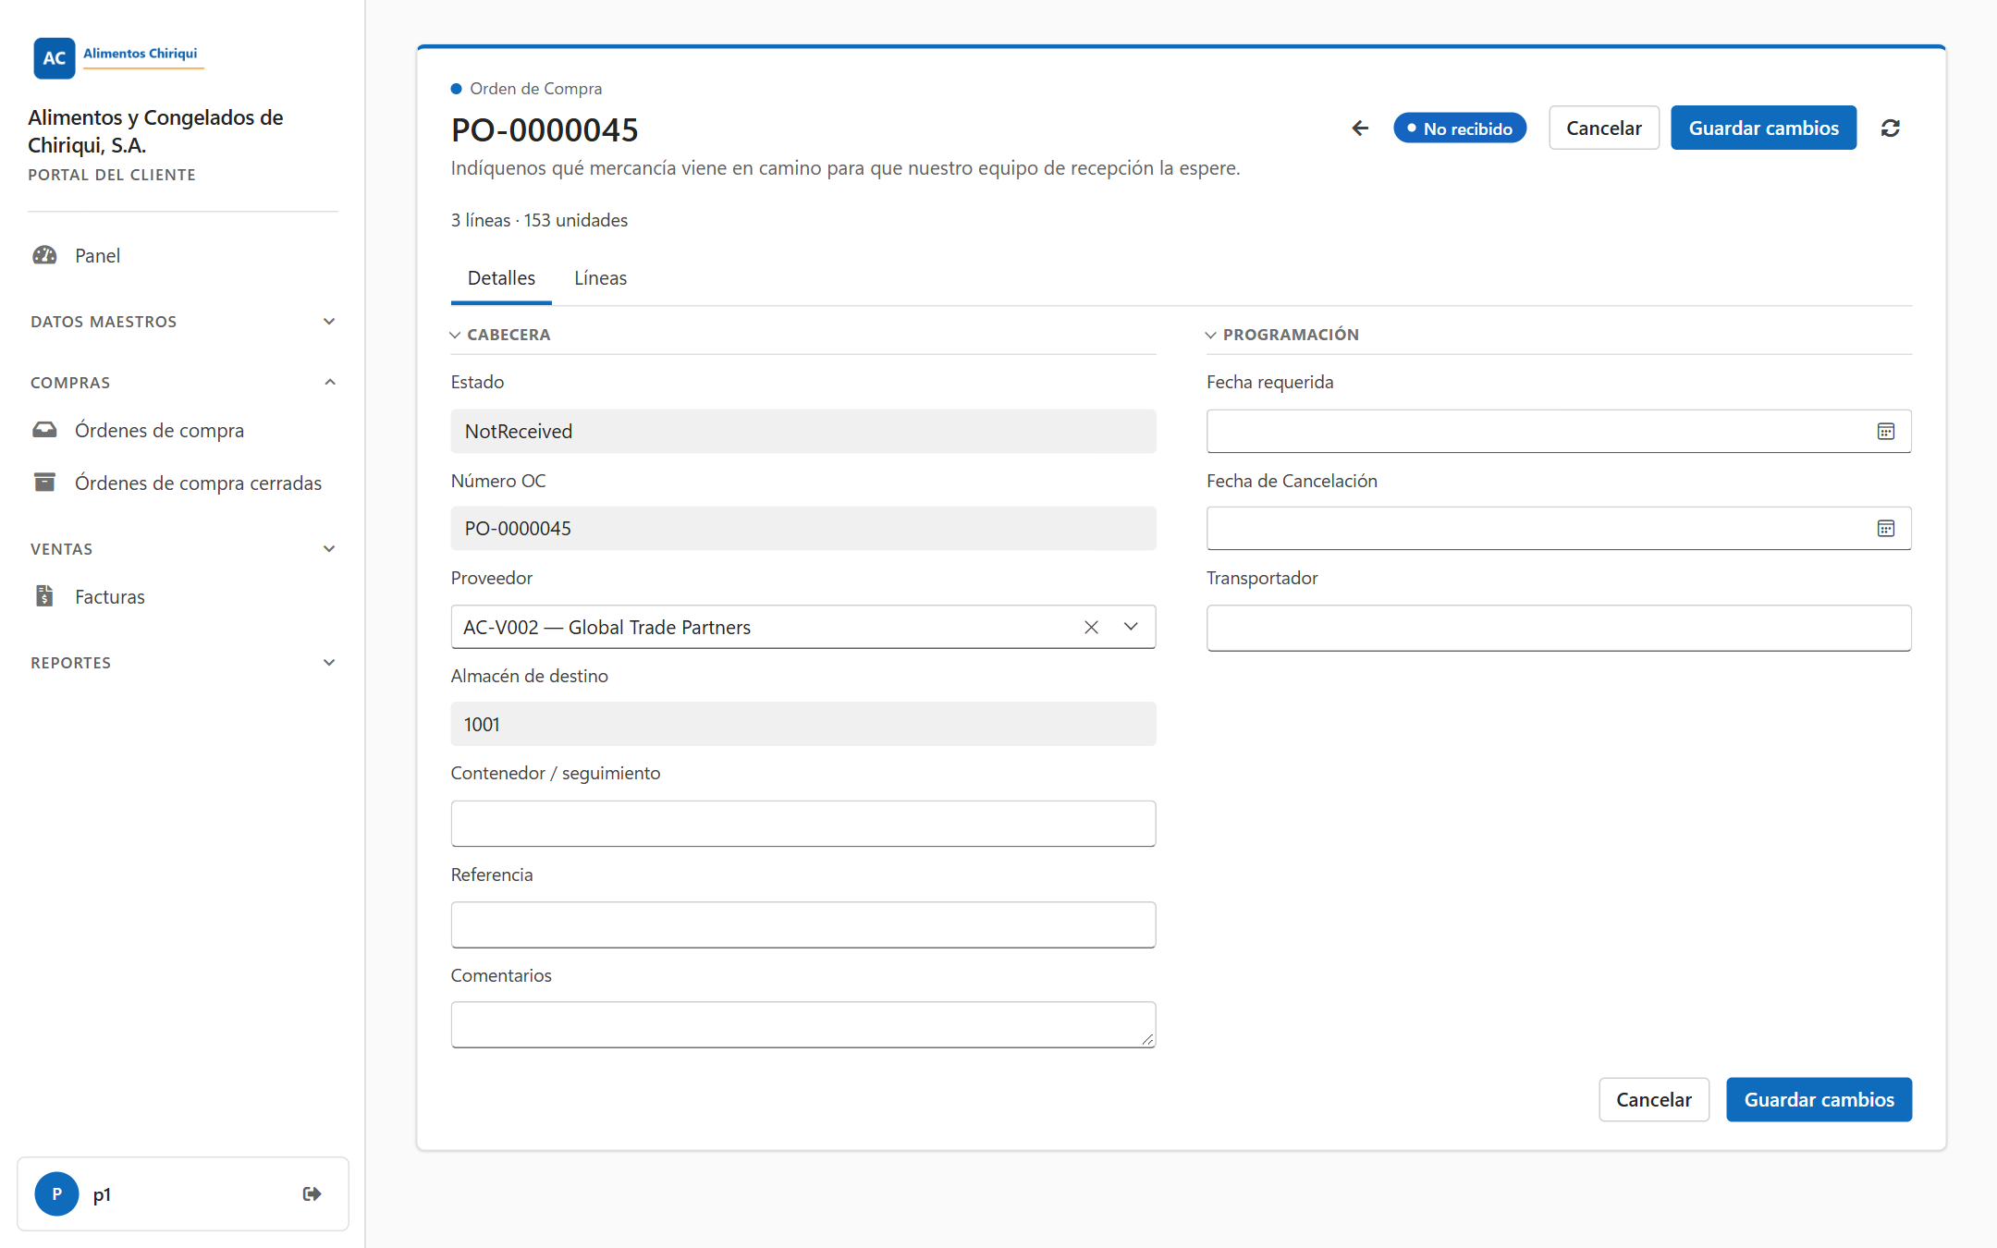This screenshot has width=1997, height=1248.
Task: Click the bottom Cancelar button
Action: [1654, 1100]
